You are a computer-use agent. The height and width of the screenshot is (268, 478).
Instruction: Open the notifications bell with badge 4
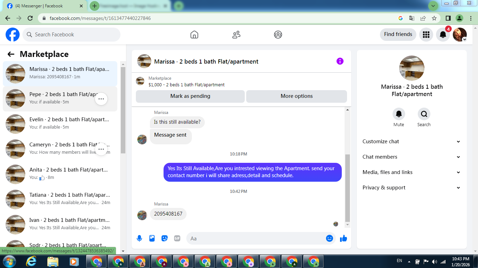[x=443, y=35]
